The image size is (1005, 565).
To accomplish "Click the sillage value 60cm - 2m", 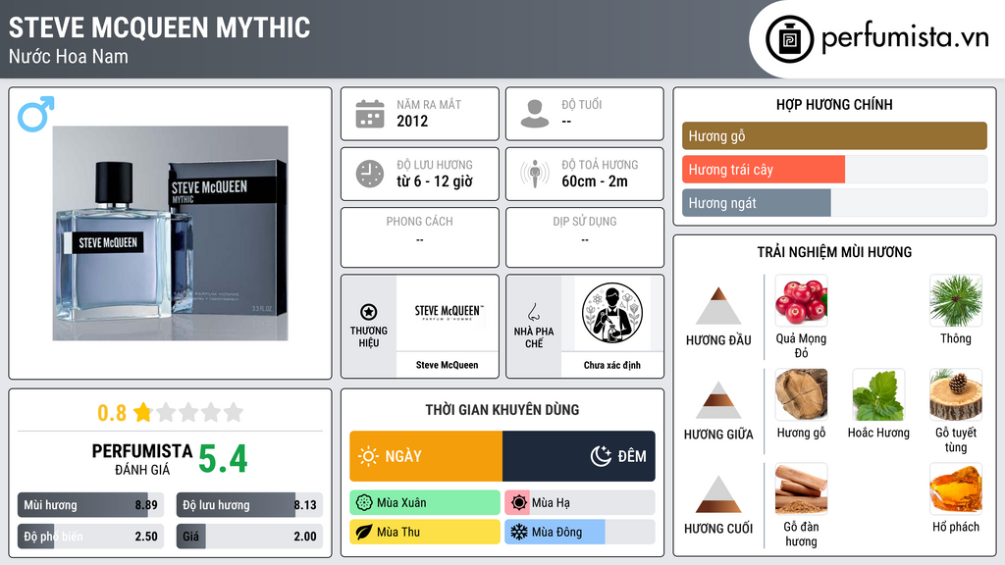I will click(595, 181).
